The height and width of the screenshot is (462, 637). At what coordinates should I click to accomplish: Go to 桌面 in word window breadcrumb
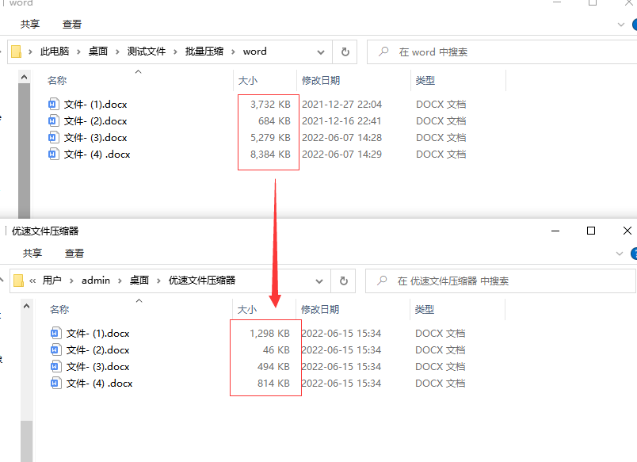98,52
